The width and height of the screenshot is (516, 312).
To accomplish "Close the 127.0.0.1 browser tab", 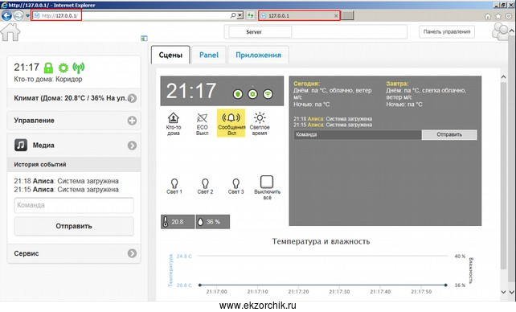I will point(336,15).
